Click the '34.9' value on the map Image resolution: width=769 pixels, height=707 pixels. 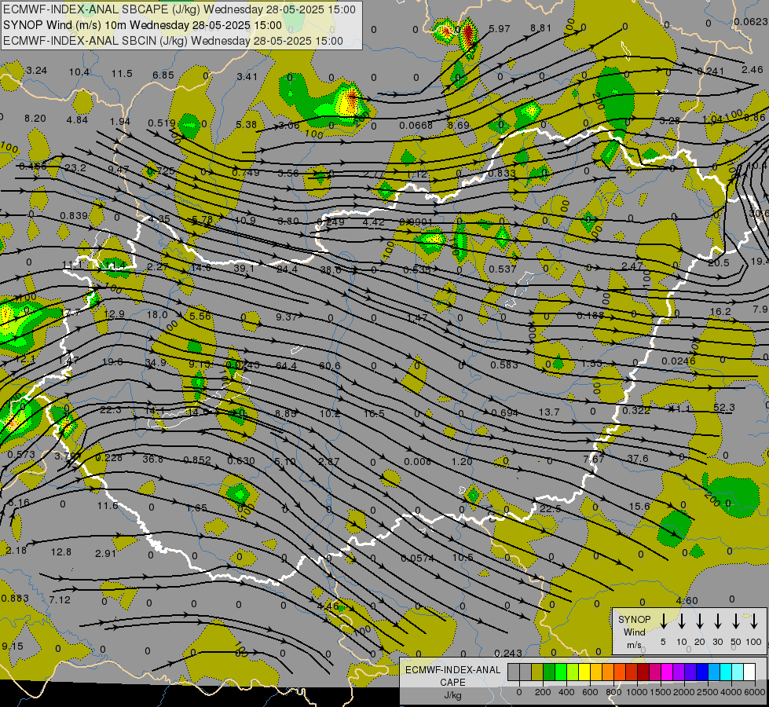(156, 363)
